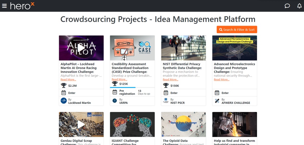Click Pre registration status text
This screenshot has height=145, width=304.
127,92
